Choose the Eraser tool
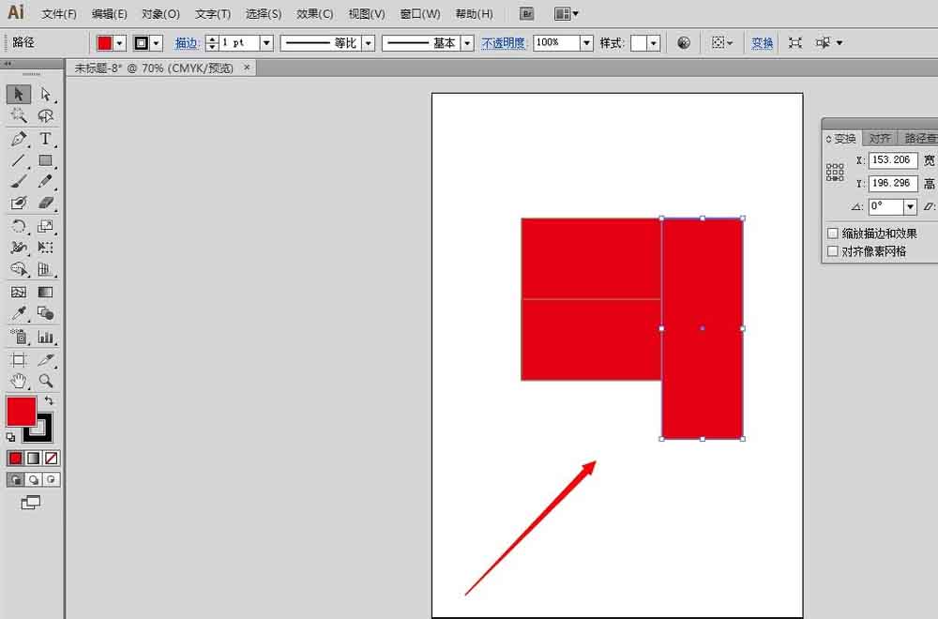This screenshot has height=619, width=938. click(x=45, y=203)
